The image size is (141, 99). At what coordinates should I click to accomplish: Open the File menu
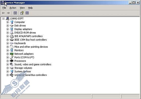click(4, 8)
